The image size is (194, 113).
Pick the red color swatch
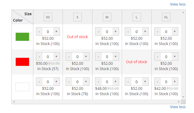pyautogui.click(x=22, y=62)
